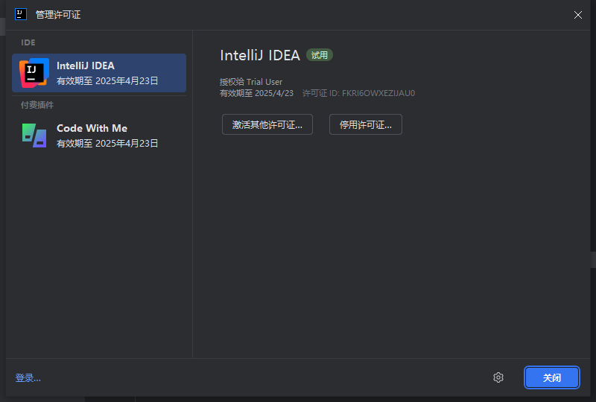
Task: Click the 授权给 Trial User text
Action: 251,82
